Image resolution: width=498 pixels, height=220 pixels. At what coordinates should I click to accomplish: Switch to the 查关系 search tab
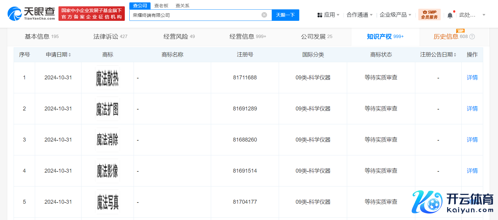point(182,6)
